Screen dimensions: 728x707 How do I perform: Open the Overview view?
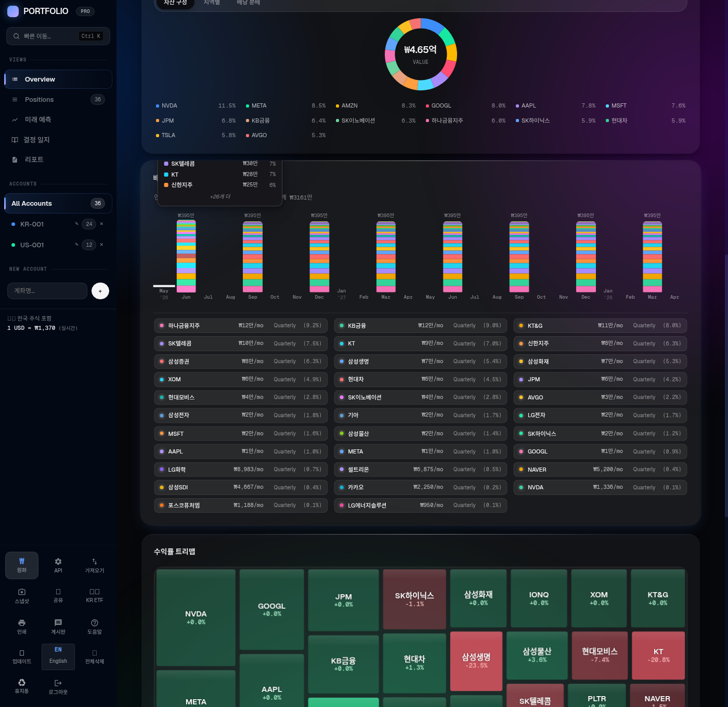click(x=58, y=79)
